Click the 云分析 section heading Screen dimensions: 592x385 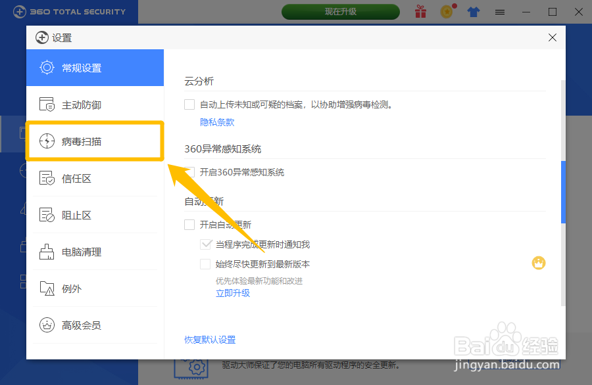pyautogui.click(x=199, y=81)
